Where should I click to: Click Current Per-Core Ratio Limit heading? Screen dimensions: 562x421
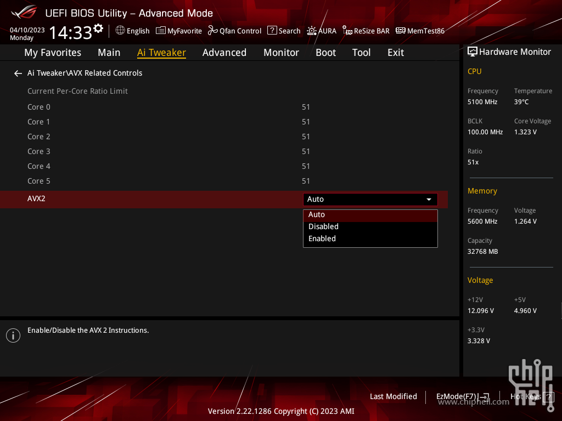tap(77, 92)
